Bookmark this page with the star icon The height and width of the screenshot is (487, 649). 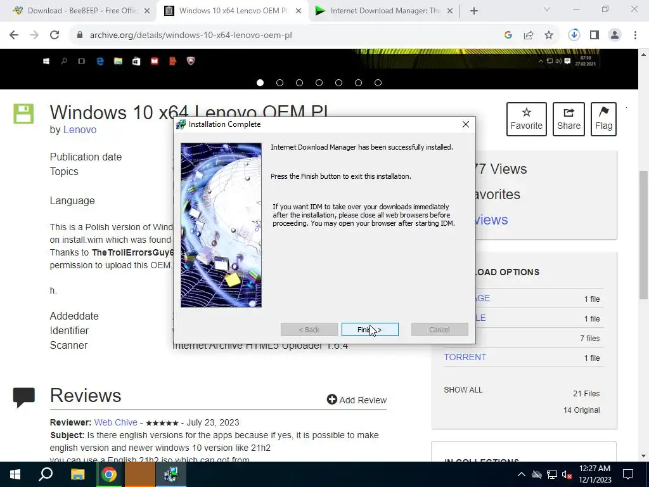tap(549, 36)
